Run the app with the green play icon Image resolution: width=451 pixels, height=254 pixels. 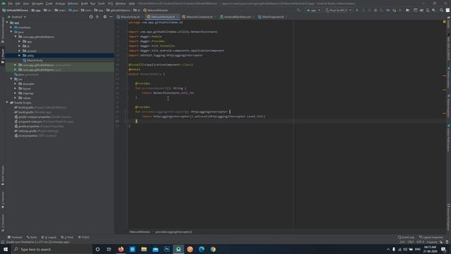357,10
